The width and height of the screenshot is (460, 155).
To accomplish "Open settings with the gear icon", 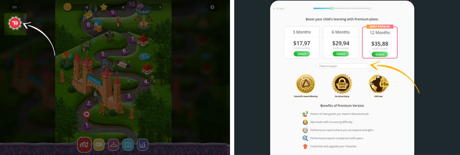I will pos(212,7).
